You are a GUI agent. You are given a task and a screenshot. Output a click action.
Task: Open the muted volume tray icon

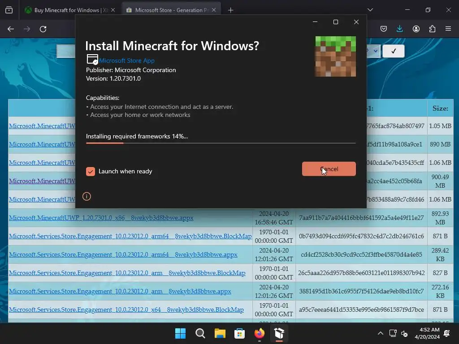404,333
